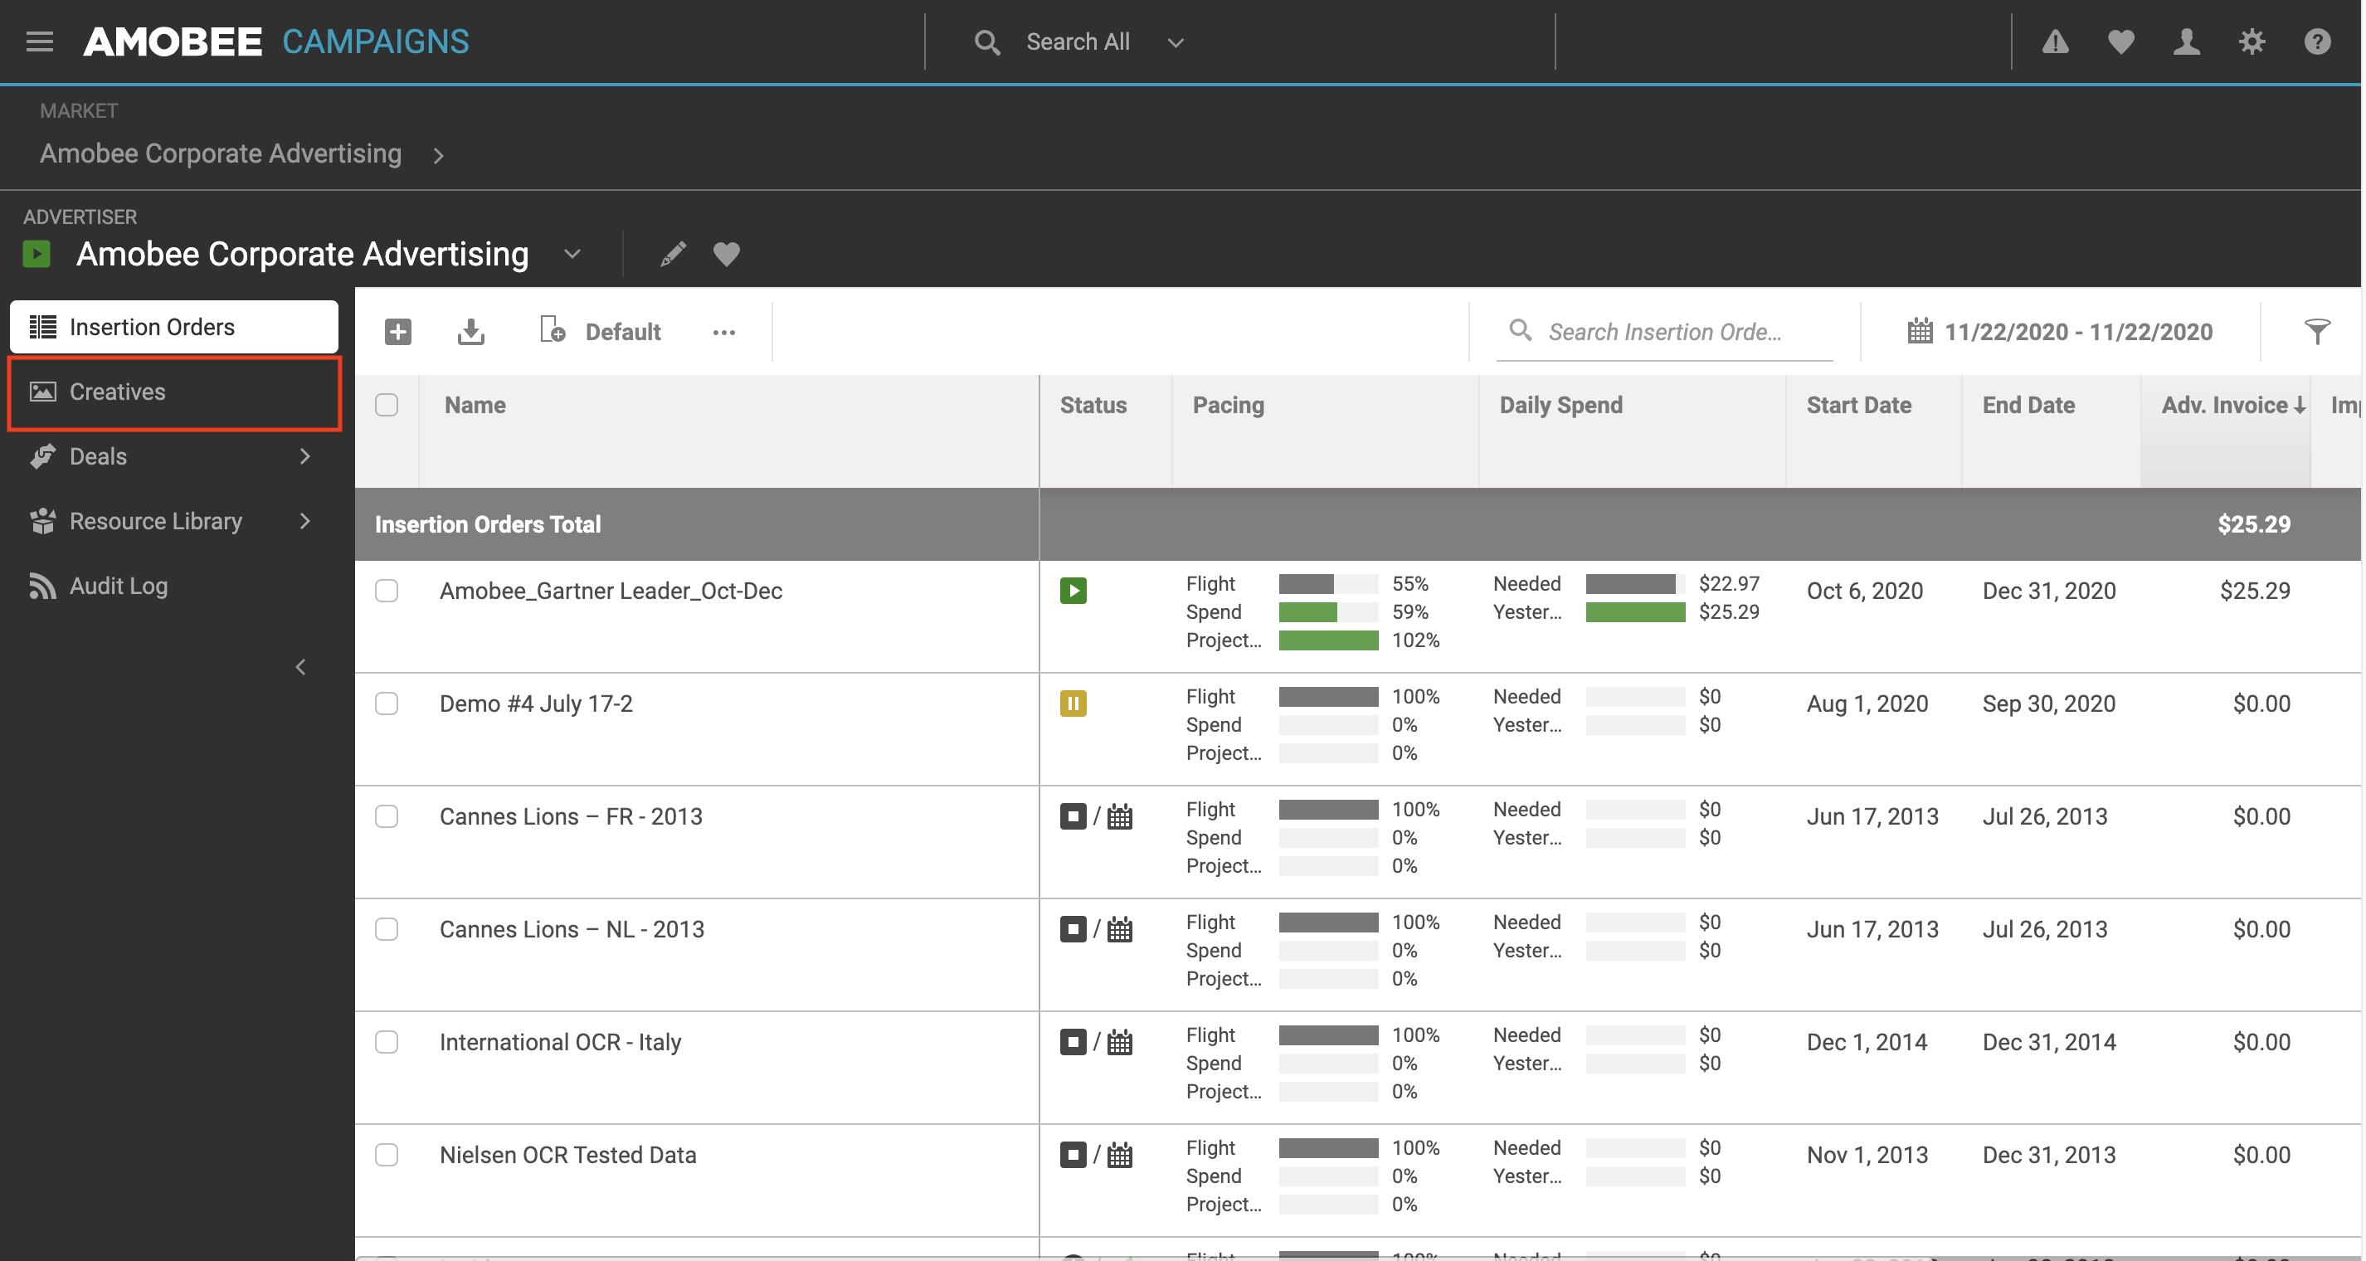Select the Default view button
Screen dimensions: 2366x1261
(623, 332)
